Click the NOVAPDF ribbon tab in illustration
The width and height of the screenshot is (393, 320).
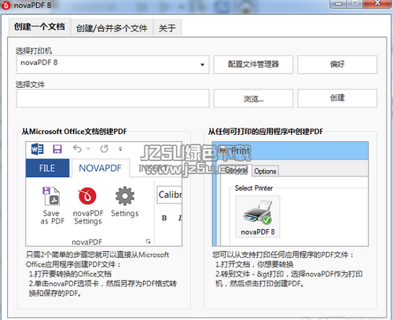101,168
